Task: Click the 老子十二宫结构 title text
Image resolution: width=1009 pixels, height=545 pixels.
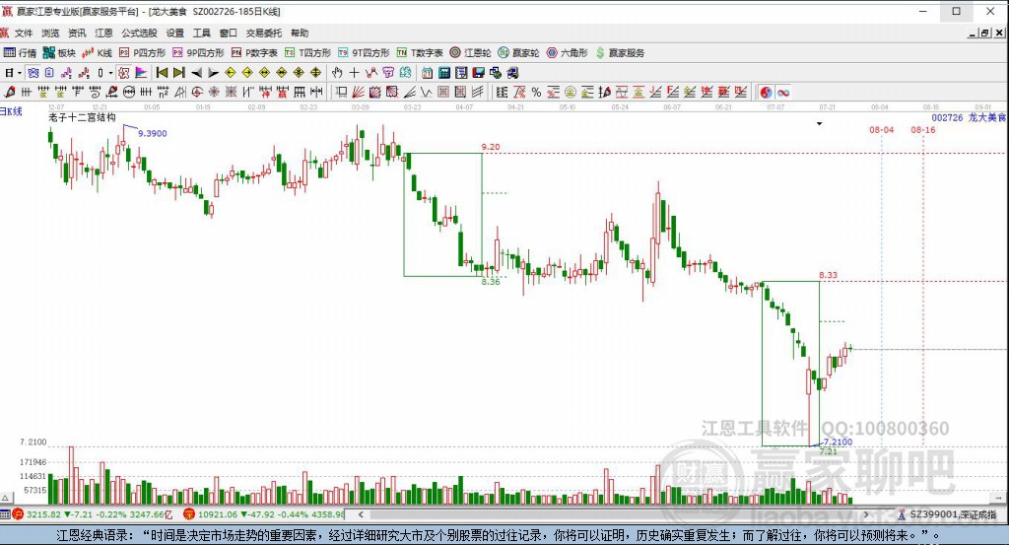Action: [83, 117]
